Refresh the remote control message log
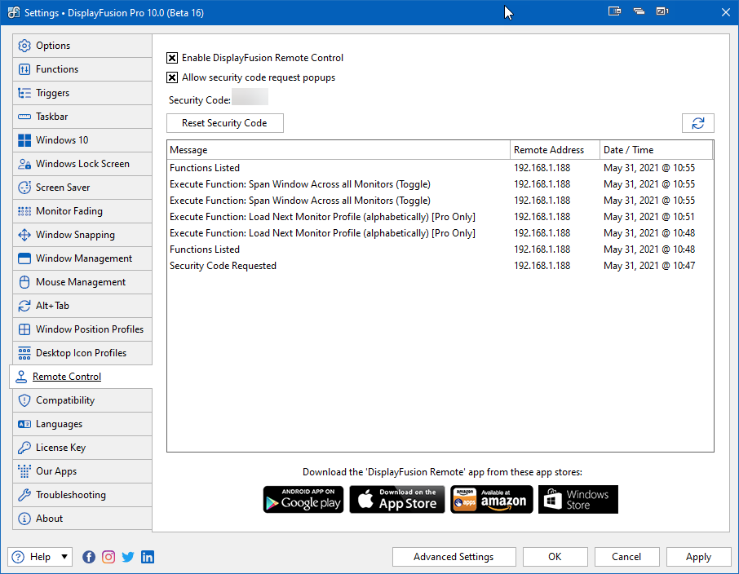Image resolution: width=739 pixels, height=574 pixels. tap(698, 123)
